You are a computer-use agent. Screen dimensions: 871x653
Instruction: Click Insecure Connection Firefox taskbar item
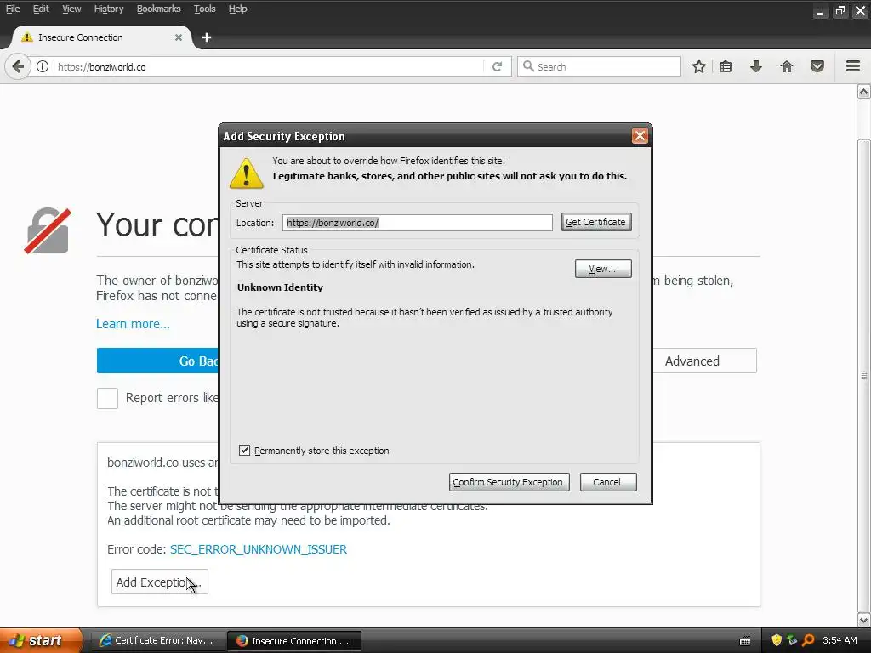click(294, 641)
